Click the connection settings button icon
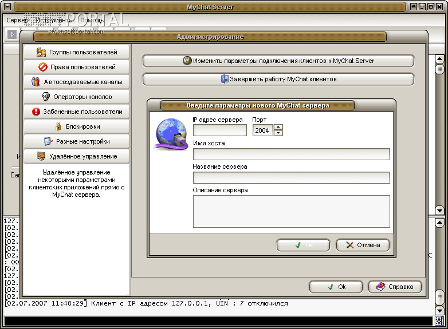Screen dimensions: 448x329 click(187, 61)
